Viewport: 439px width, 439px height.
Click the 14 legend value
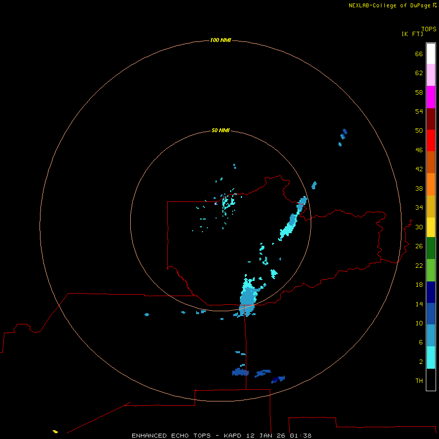point(419,304)
